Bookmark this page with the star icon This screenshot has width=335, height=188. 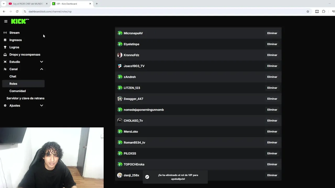(308, 11)
